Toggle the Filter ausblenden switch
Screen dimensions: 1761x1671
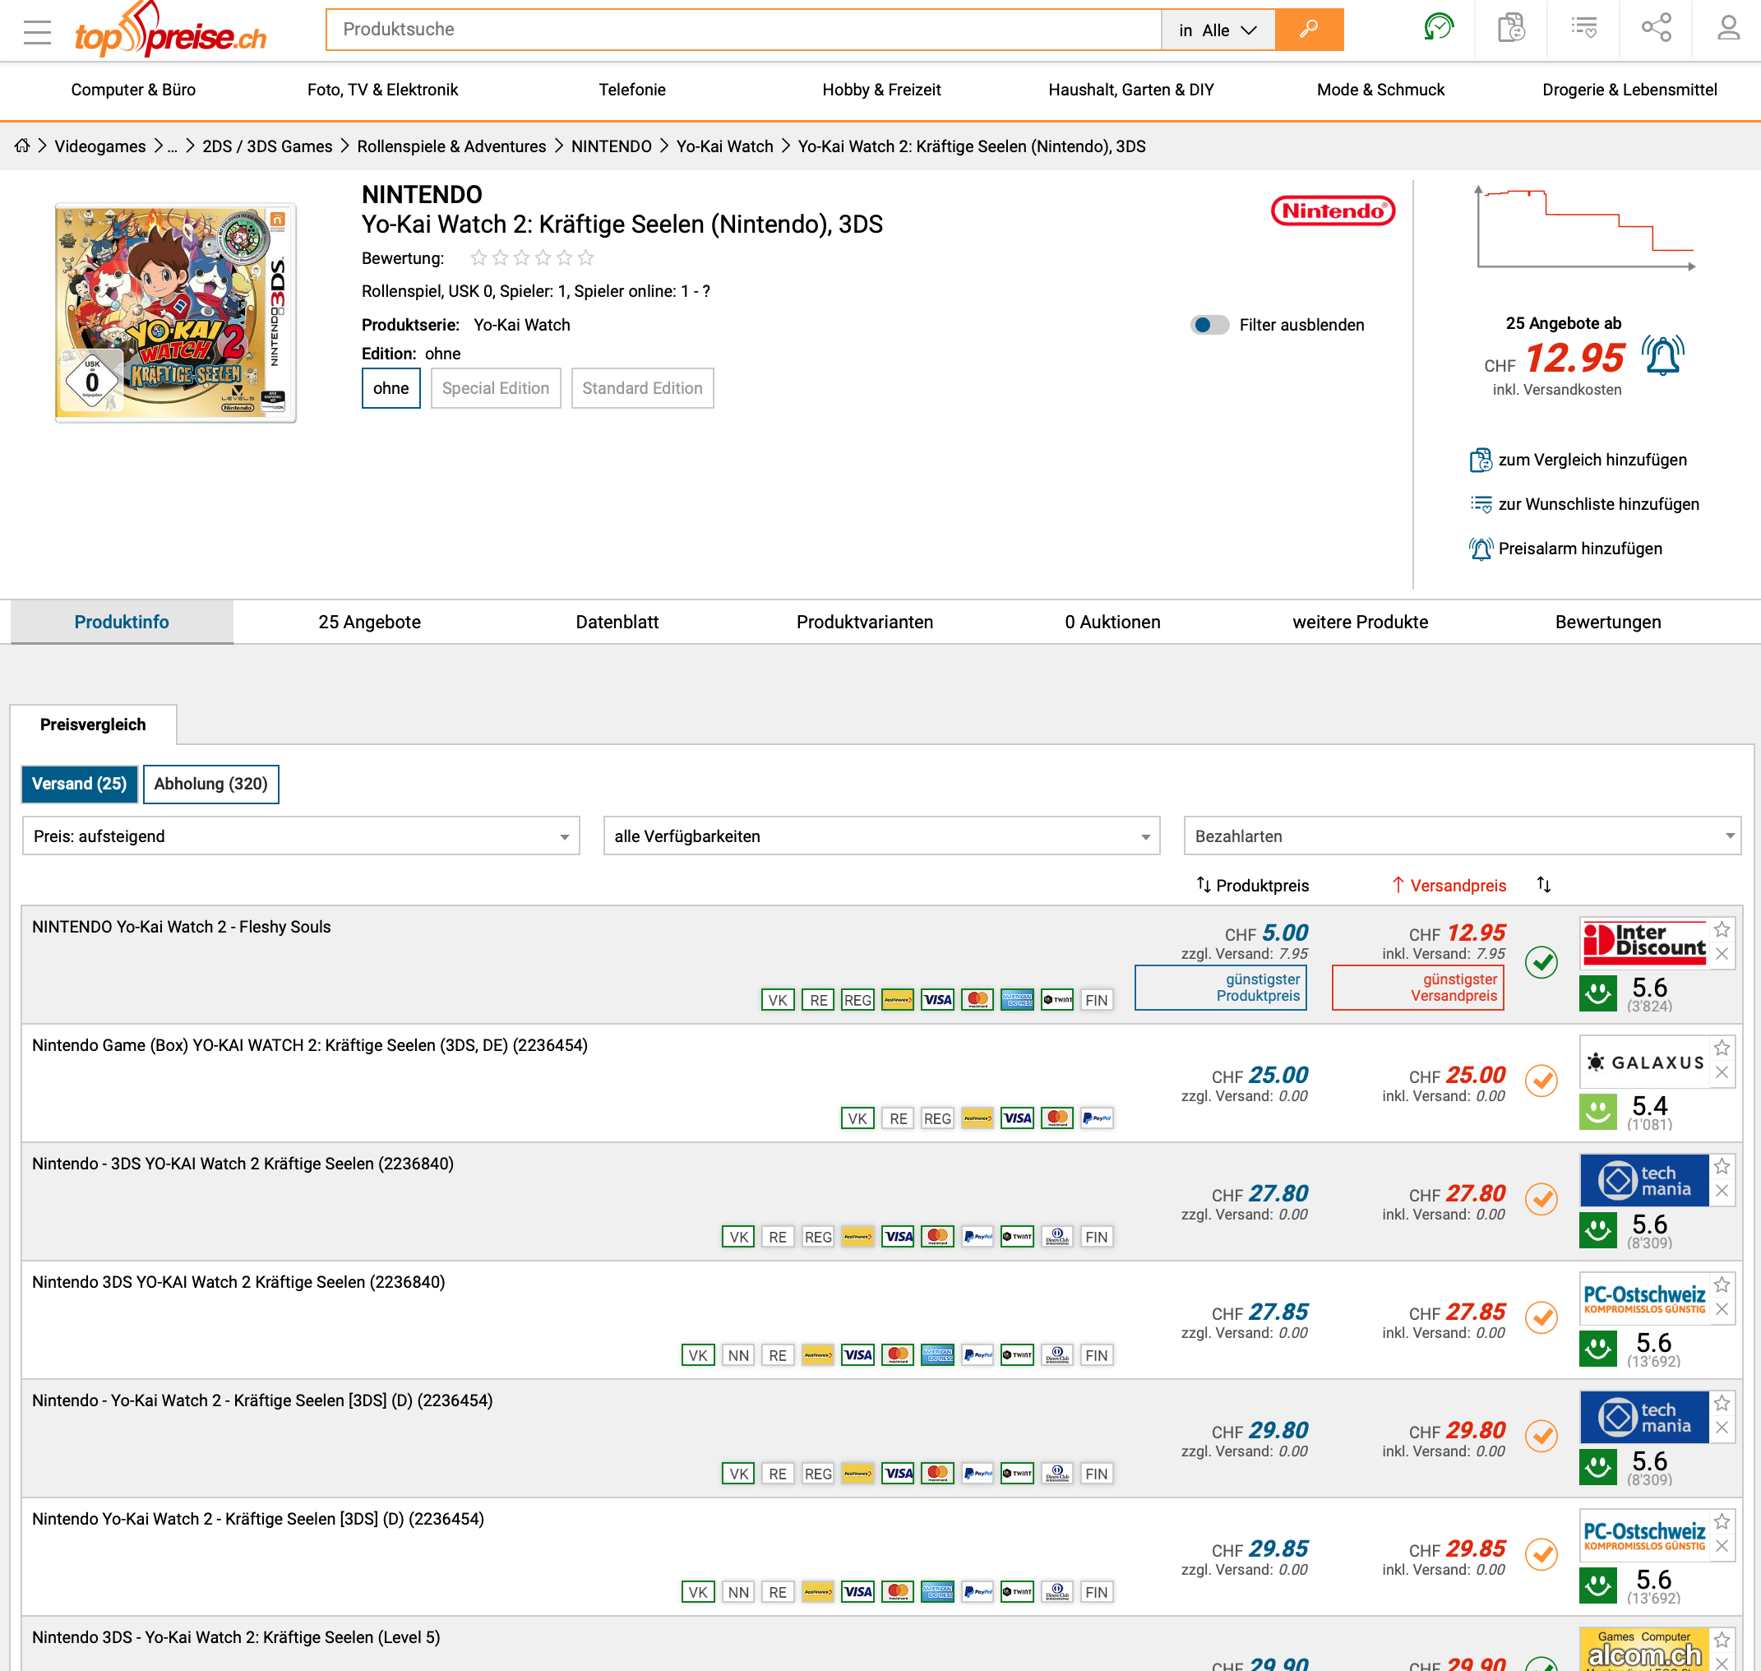click(x=1209, y=325)
